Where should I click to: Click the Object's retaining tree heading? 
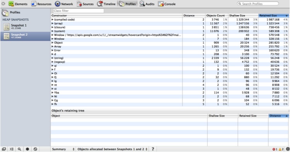(68, 110)
